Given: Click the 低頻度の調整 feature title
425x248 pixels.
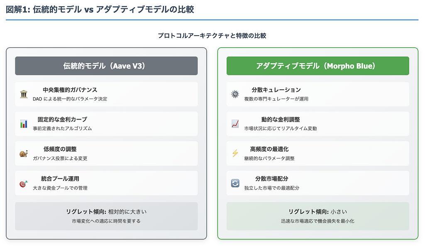Looking at the screenshot, I should (x=60, y=149).
